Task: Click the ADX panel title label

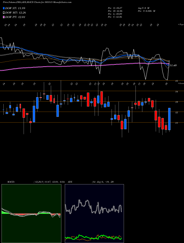Action: (x=70, y=182)
